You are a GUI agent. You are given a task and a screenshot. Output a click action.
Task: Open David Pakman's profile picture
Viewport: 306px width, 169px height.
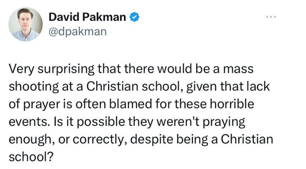25,24
